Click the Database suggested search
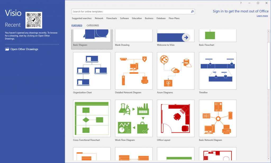Screen dimensions: 271x163 point(161,18)
